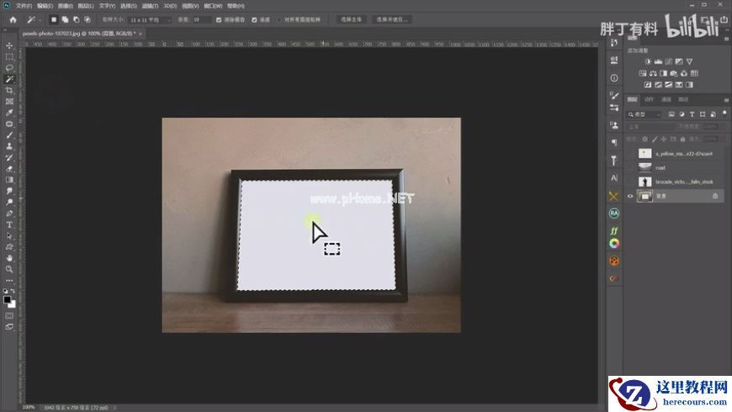732x412 pixels.
Task: Open the Filter menu
Action: tap(150, 6)
